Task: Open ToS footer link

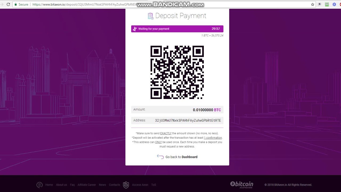Action: (x=153, y=185)
